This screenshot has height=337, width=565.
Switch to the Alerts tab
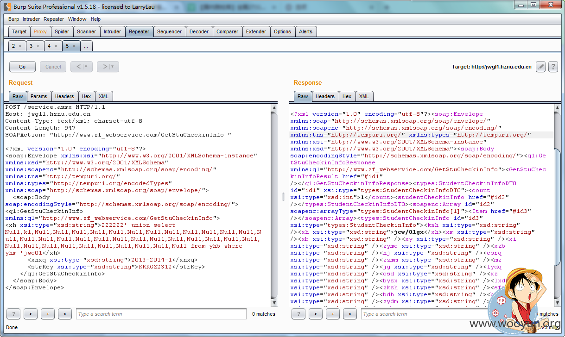(x=306, y=31)
